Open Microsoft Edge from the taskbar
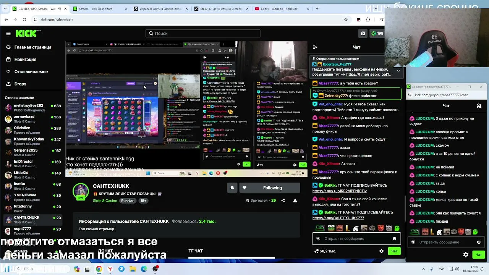The width and height of the screenshot is (489, 275). click(144, 269)
